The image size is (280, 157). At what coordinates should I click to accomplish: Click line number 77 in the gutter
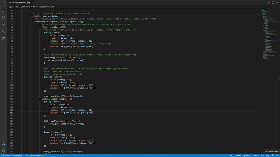(12, 16)
